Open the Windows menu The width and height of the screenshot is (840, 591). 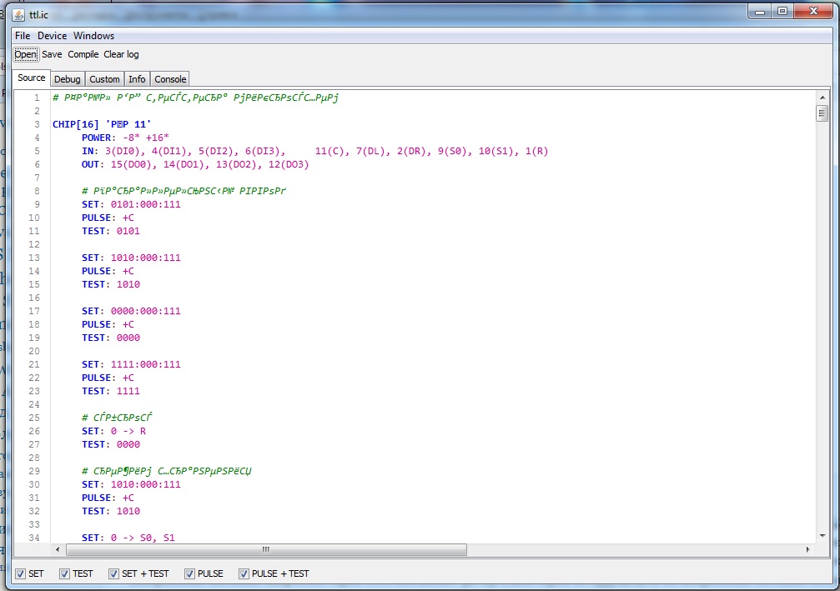(x=93, y=36)
